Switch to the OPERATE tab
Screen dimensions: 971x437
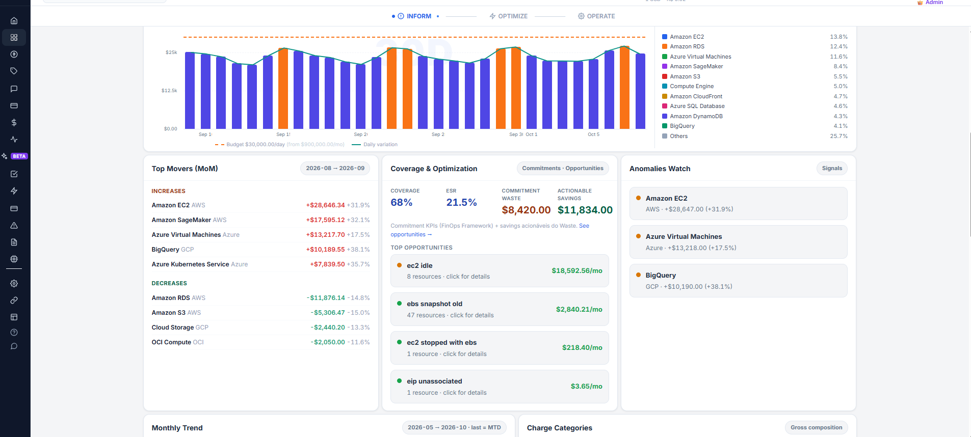tap(596, 16)
